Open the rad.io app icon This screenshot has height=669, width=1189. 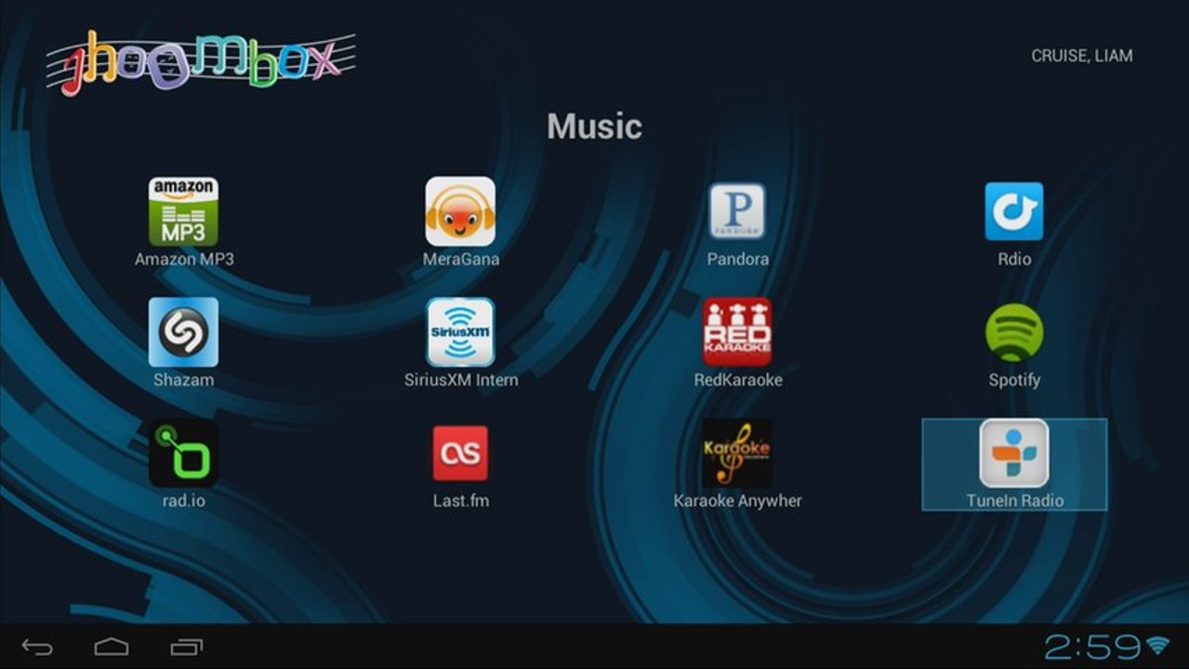click(183, 453)
